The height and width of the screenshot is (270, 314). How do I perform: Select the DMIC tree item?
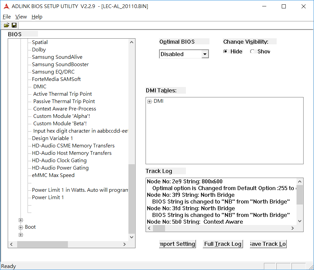[40, 87]
